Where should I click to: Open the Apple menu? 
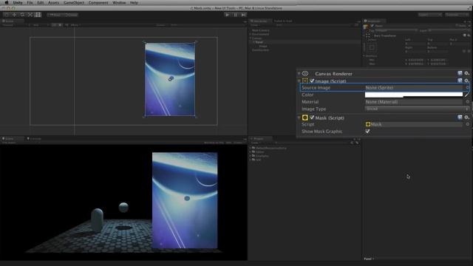click(x=7, y=2)
